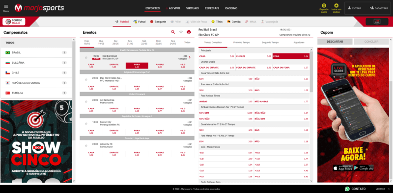Expand the Turquia championship entry
This screenshot has height=193, width=393.
point(36,93)
